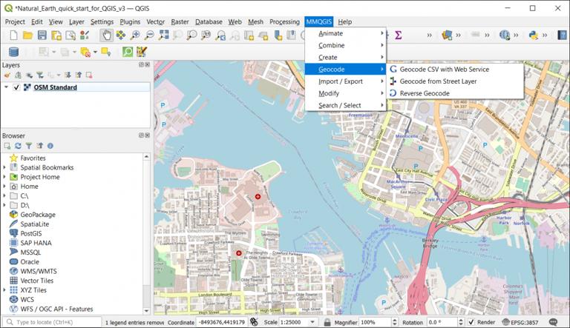Select the Zoom In magnifier tool
Viewport: 570px width, 328px height.
(135, 36)
